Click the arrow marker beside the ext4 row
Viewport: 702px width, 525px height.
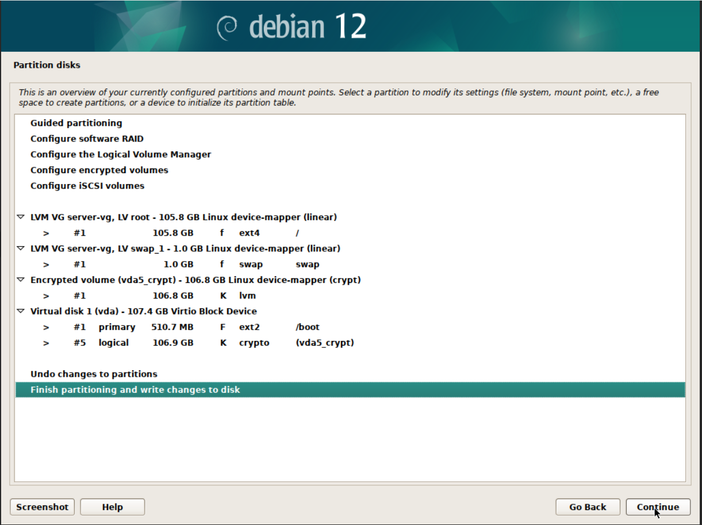[x=46, y=233]
